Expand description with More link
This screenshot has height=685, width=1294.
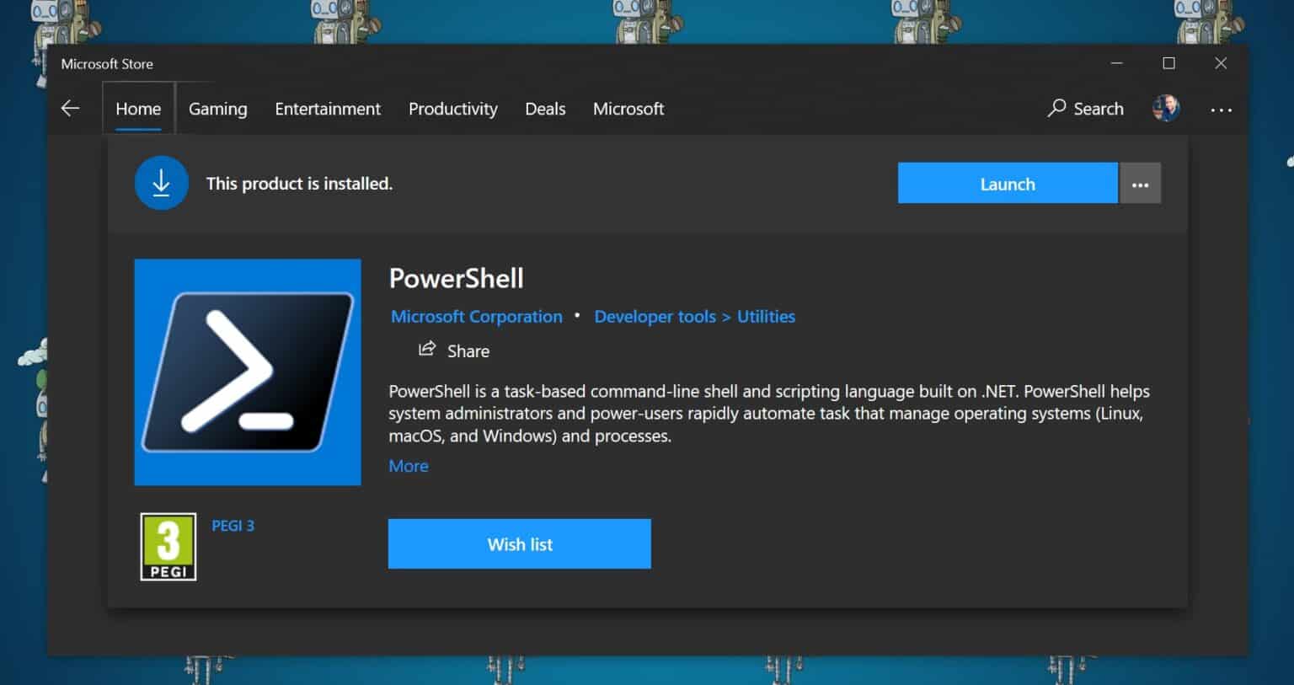(x=409, y=466)
